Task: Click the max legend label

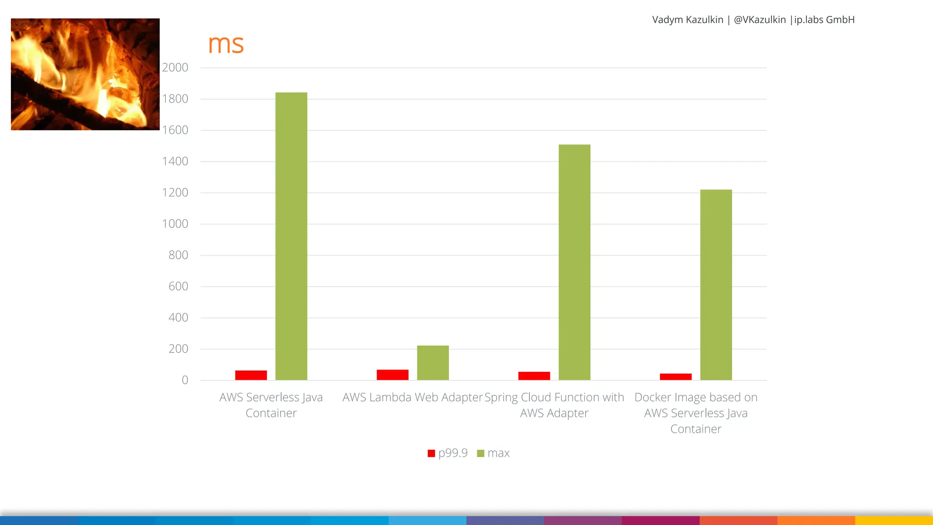Action: (498, 453)
